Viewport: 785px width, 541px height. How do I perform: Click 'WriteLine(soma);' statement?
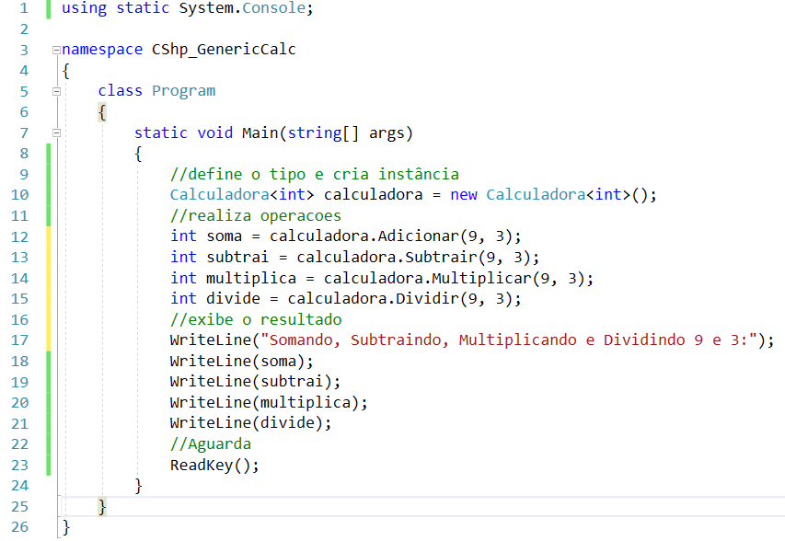pos(242,362)
